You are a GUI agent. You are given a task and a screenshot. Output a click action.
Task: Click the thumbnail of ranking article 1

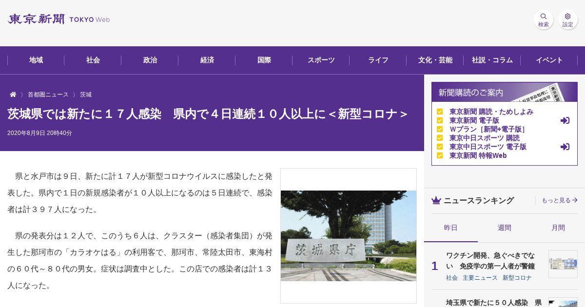point(563,264)
